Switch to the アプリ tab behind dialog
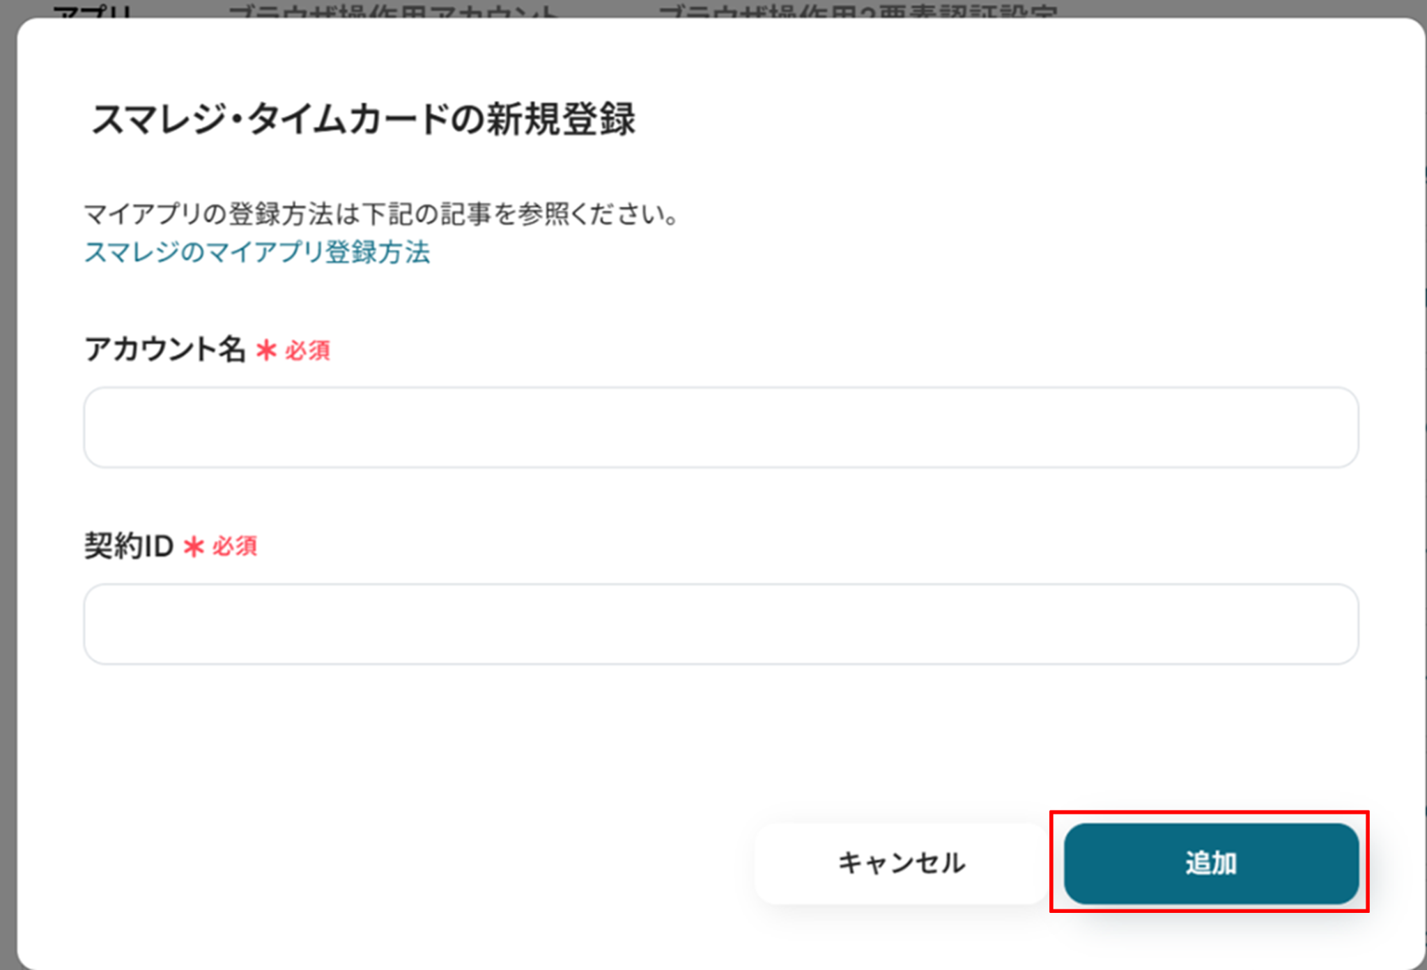 click(x=93, y=11)
